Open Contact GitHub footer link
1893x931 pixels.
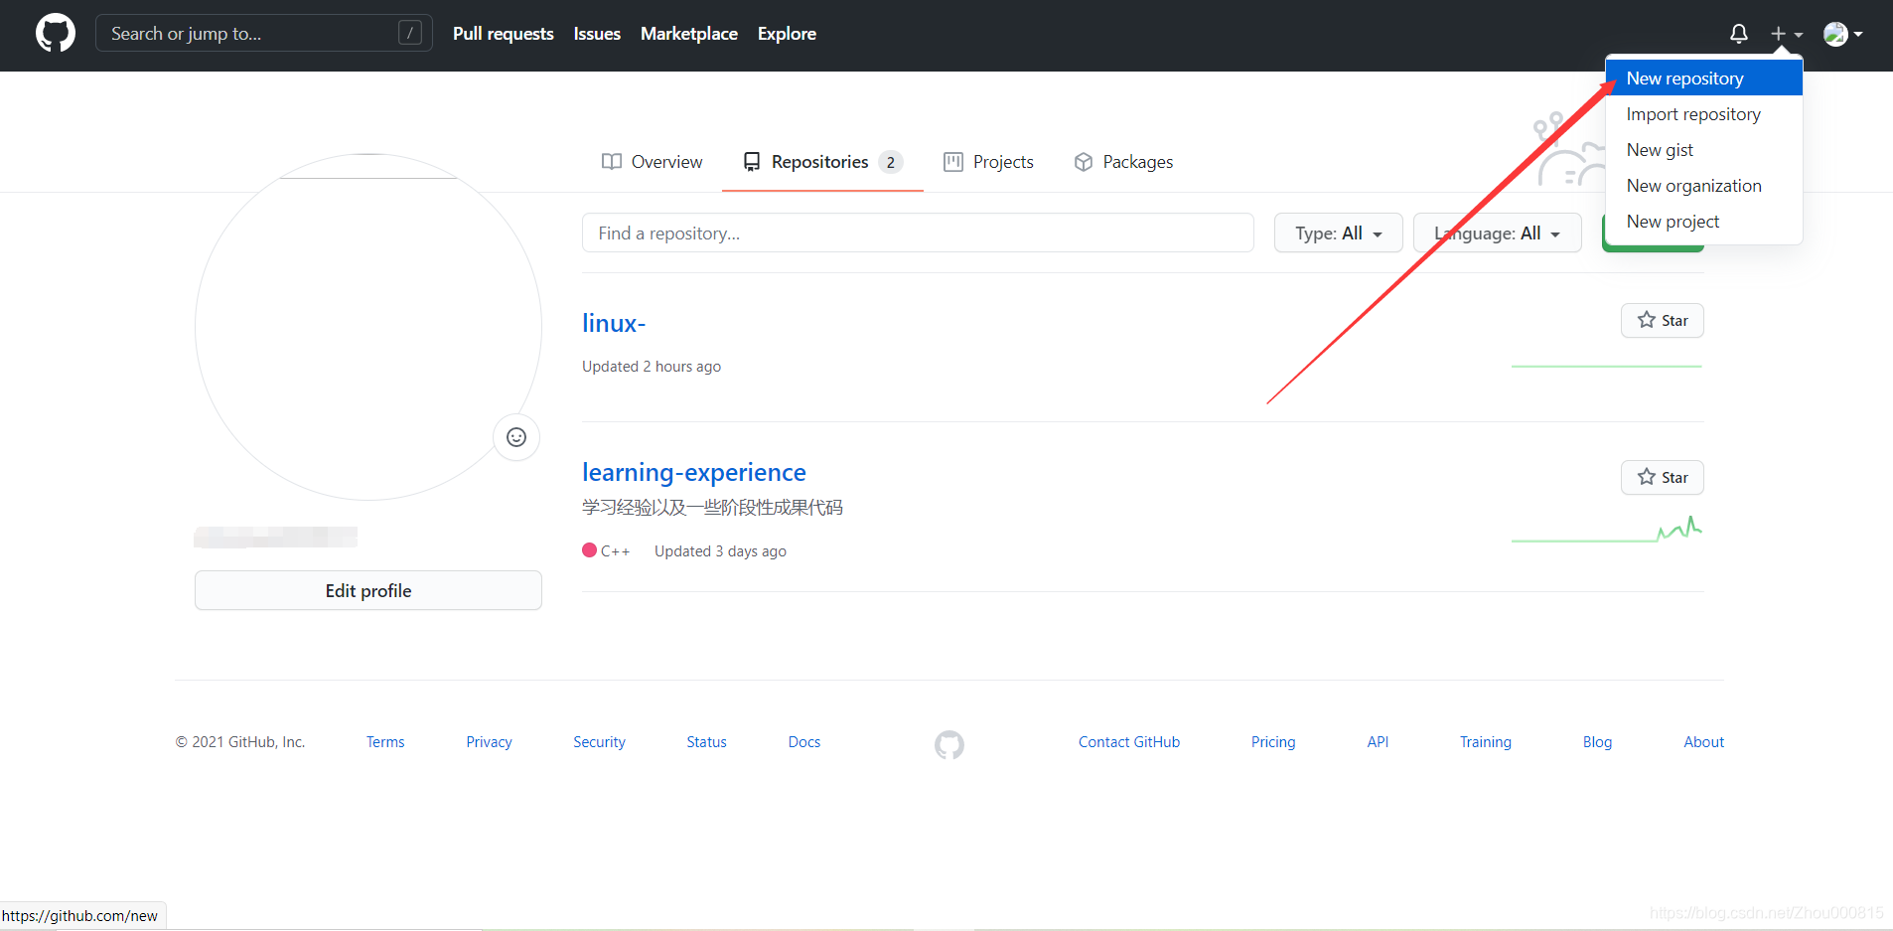pyautogui.click(x=1129, y=742)
